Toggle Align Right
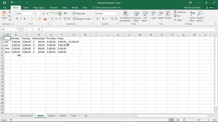 coord(60,19)
